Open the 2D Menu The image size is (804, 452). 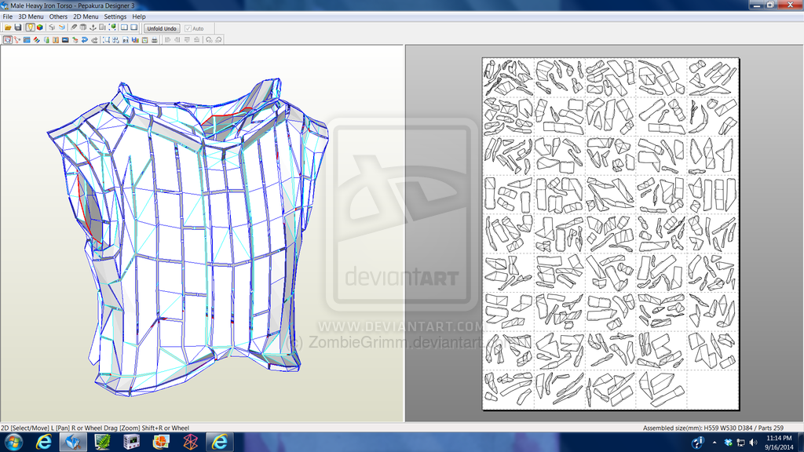pos(86,16)
